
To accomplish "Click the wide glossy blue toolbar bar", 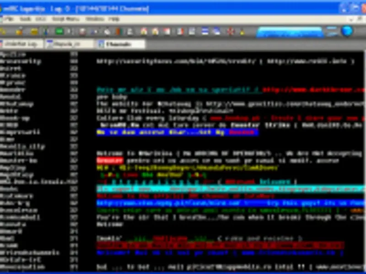I will click(x=290, y=32).
